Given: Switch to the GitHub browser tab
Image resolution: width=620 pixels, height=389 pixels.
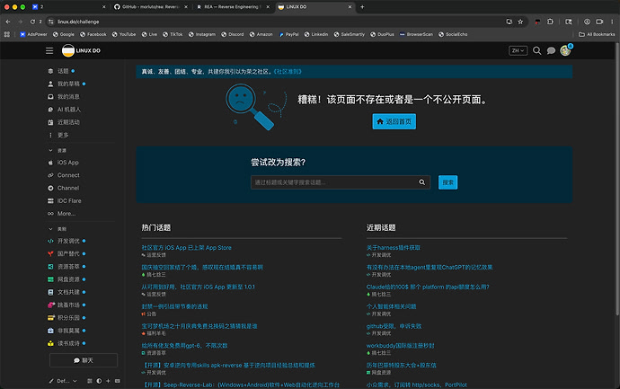Looking at the screenshot, I should [149, 6].
